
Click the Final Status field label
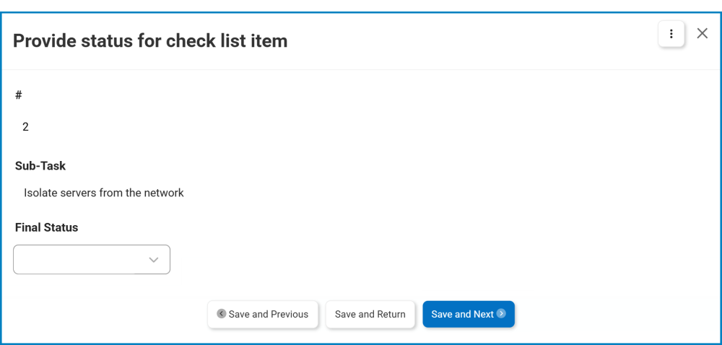pyautogui.click(x=46, y=227)
